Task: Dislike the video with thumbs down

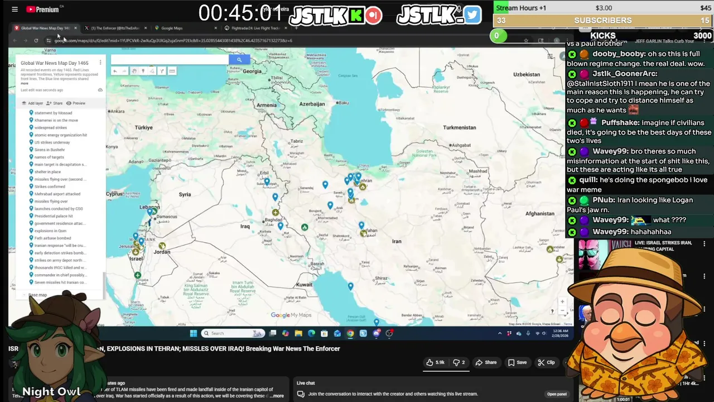Action: 459,362
